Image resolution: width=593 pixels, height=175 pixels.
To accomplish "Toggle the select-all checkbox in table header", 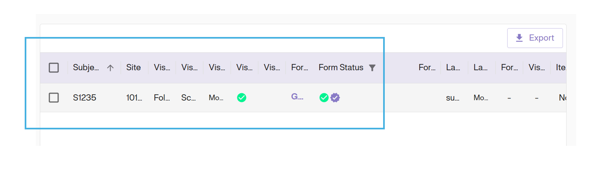I will click(54, 68).
